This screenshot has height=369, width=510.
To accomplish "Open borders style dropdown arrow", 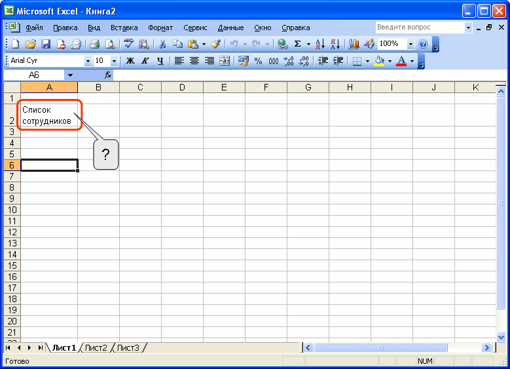I will click(x=367, y=61).
